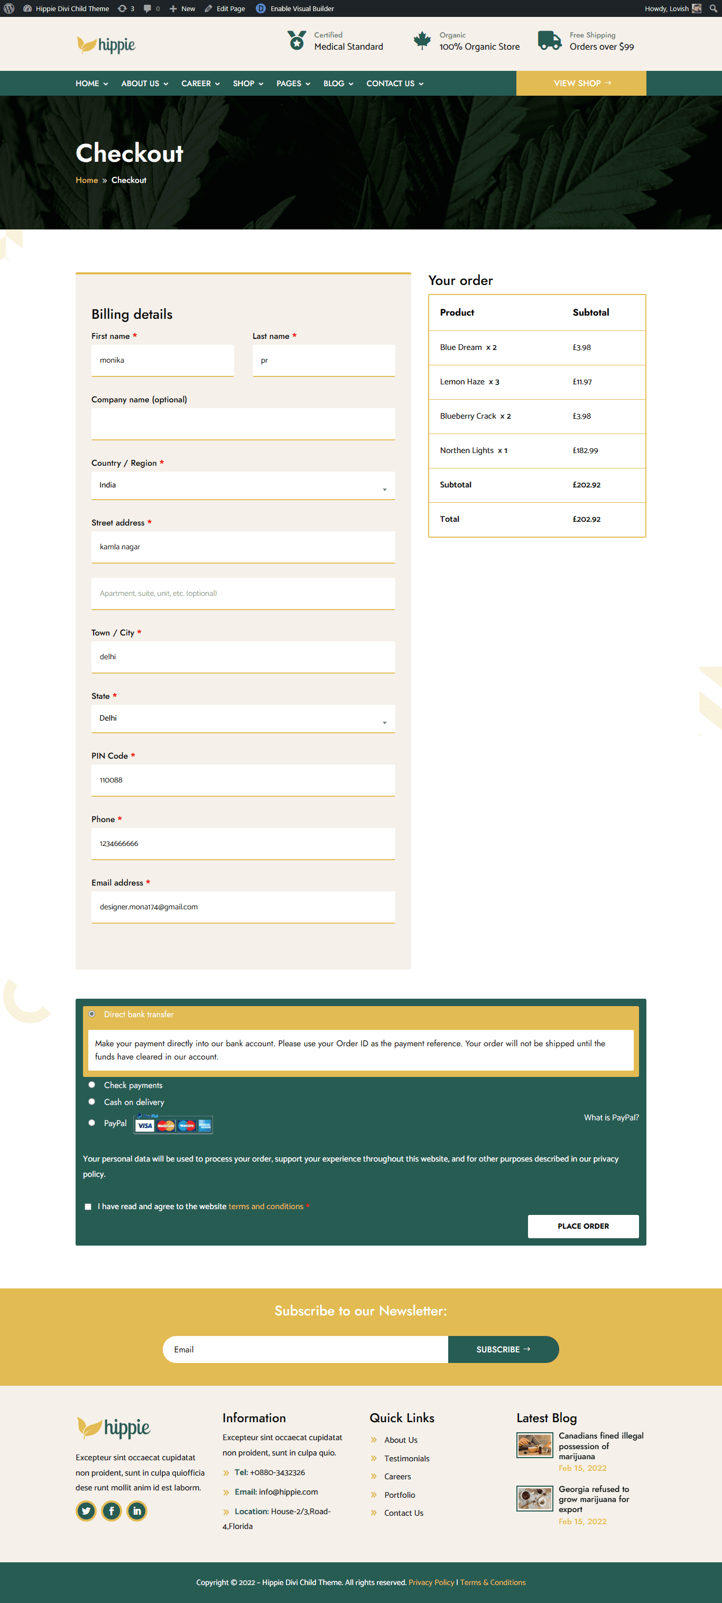
Task: Click the VIEW SHOP button
Action: point(581,84)
